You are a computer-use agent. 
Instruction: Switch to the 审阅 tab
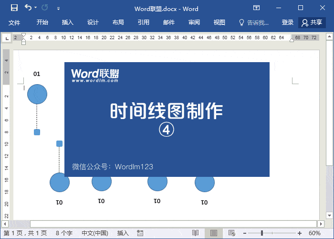(x=194, y=22)
